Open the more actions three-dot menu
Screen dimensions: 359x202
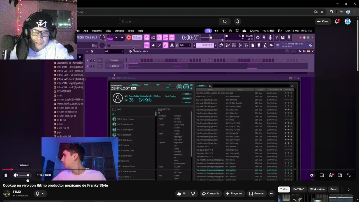tap(271, 194)
